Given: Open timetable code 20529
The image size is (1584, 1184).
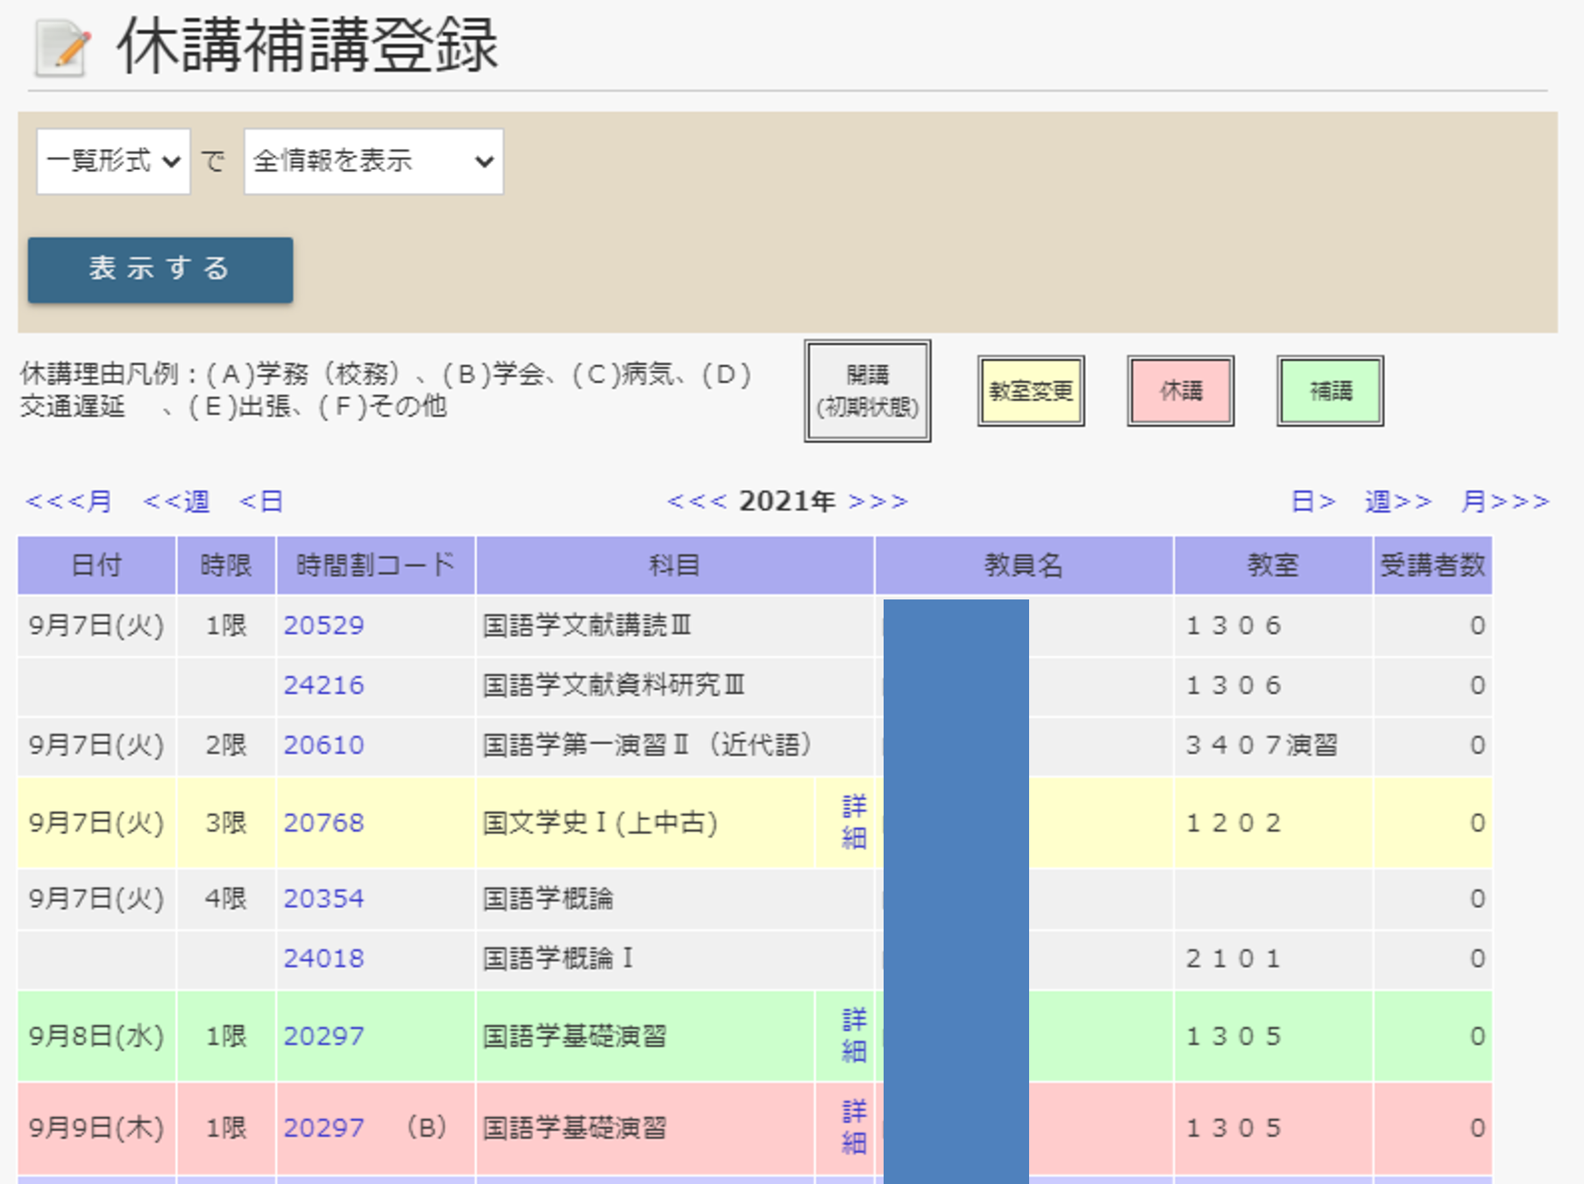Looking at the screenshot, I should click(323, 626).
